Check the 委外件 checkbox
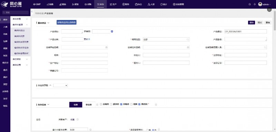276x132 pixels. (111, 104)
